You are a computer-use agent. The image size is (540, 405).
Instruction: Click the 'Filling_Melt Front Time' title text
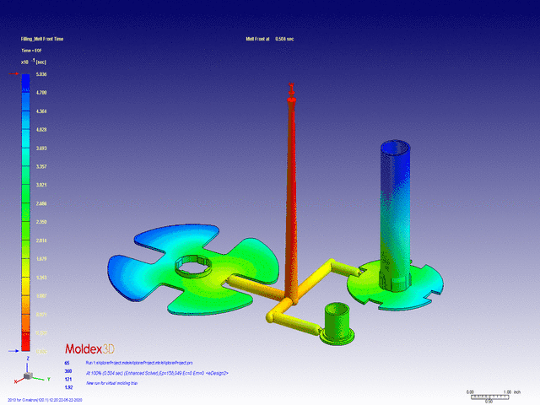coord(42,39)
